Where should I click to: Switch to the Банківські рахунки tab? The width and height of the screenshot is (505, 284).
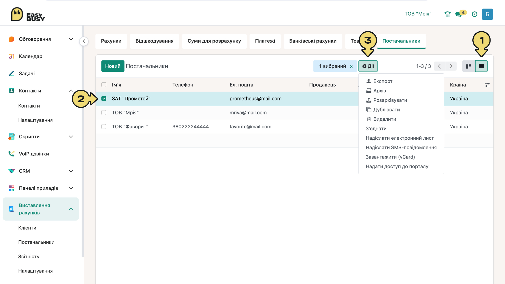(x=313, y=41)
